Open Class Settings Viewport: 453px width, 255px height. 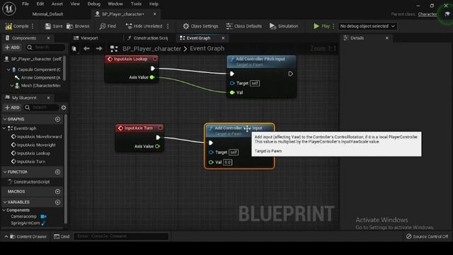click(200, 26)
